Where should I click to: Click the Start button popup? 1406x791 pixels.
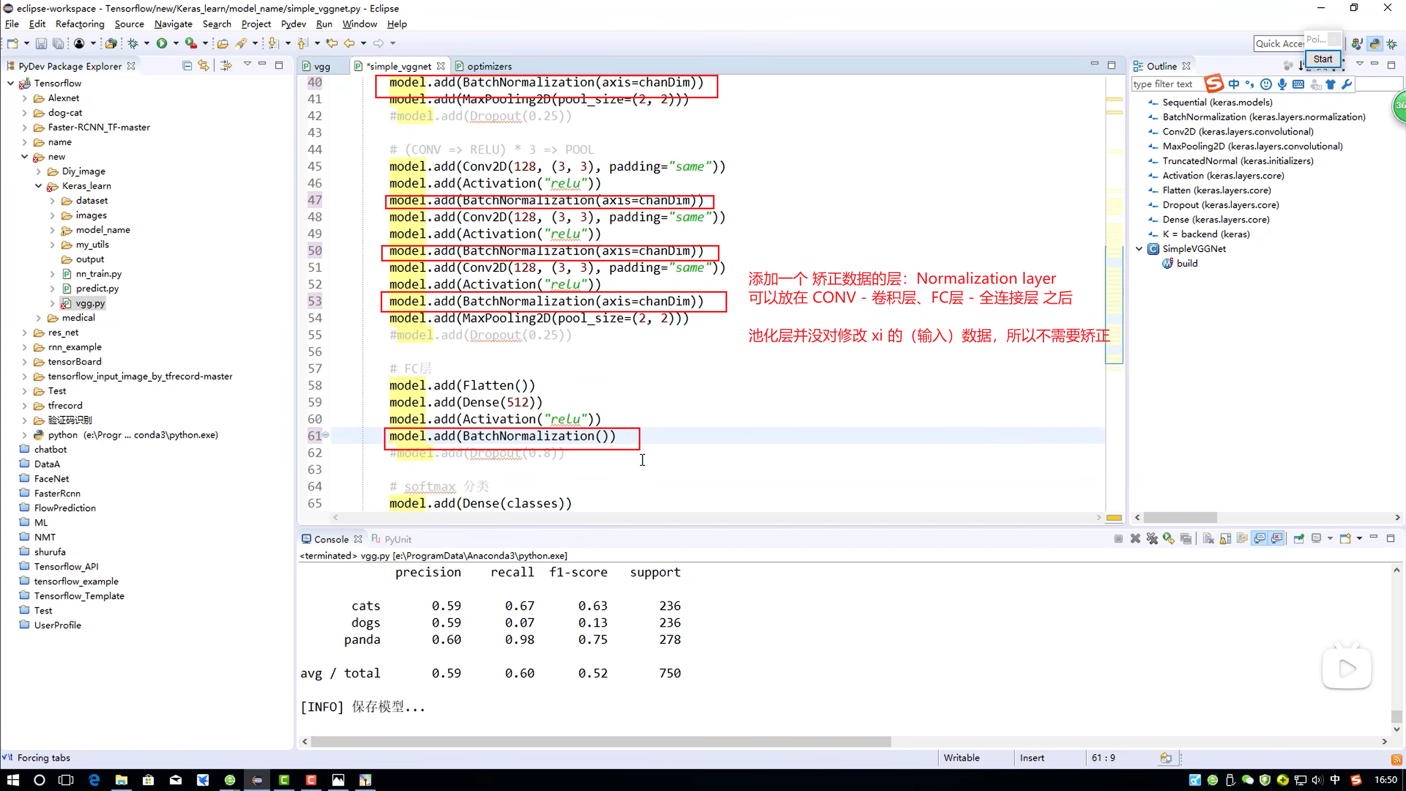coord(1323,59)
